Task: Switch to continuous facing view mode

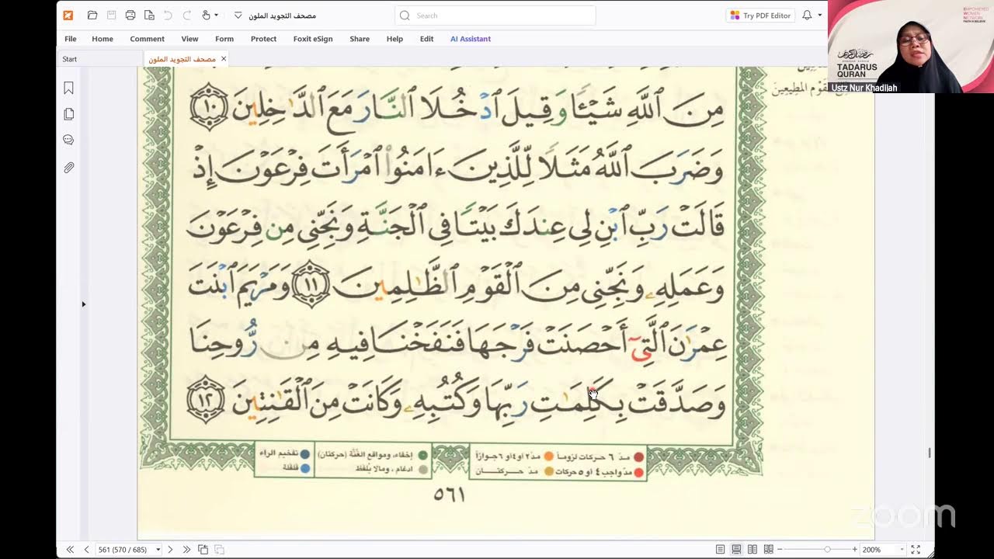Action: (769, 550)
